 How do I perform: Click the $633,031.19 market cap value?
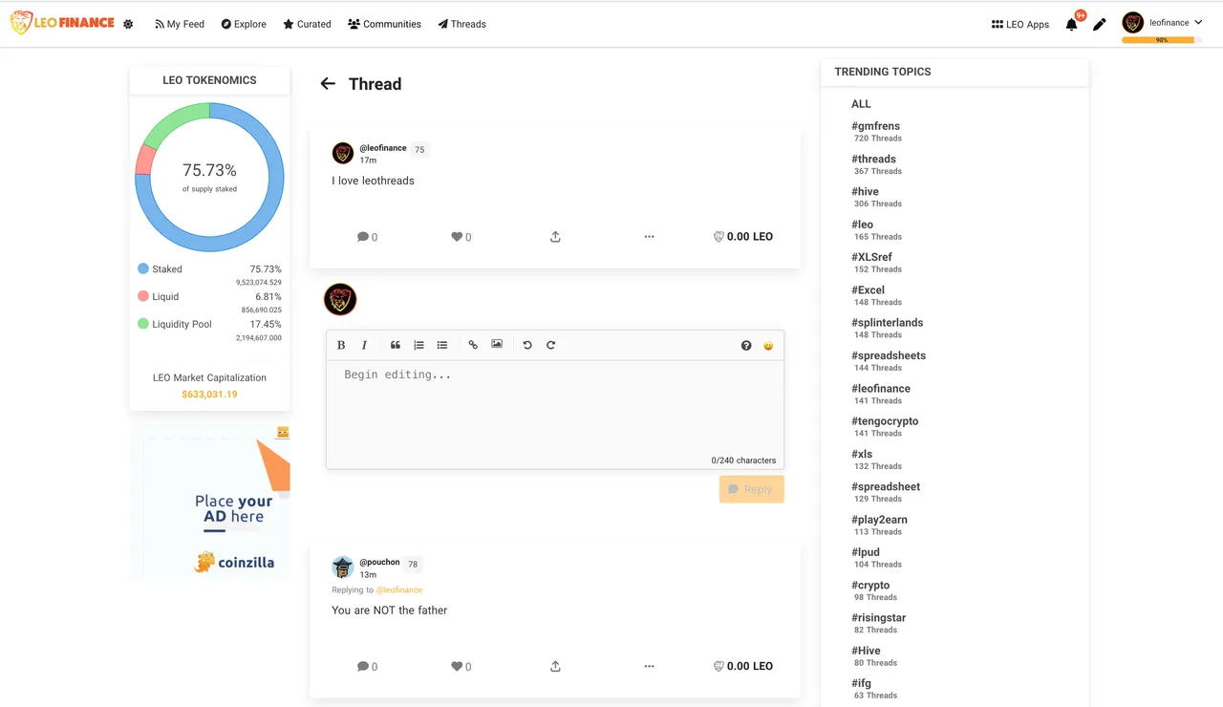pyautogui.click(x=209, y=395)
